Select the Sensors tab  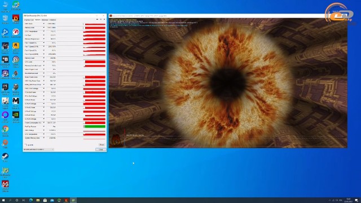tap(38, 20)
